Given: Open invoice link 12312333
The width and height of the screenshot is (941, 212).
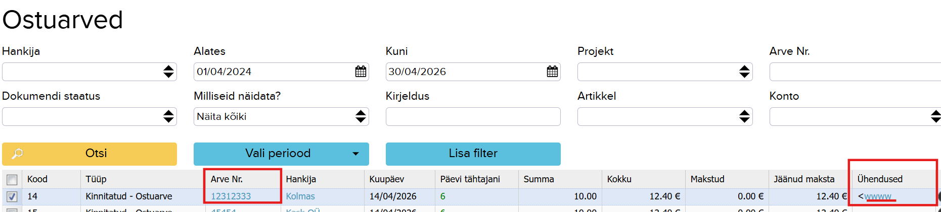Looking at the screenshot, I should pyautogui.click(x=231, y=196).
